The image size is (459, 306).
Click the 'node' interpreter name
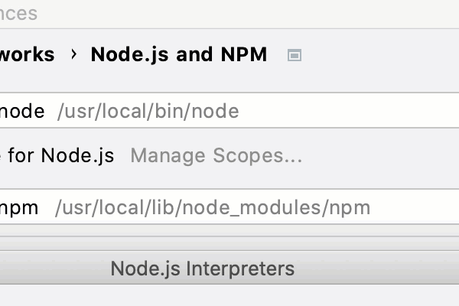[x=22, y=112]
